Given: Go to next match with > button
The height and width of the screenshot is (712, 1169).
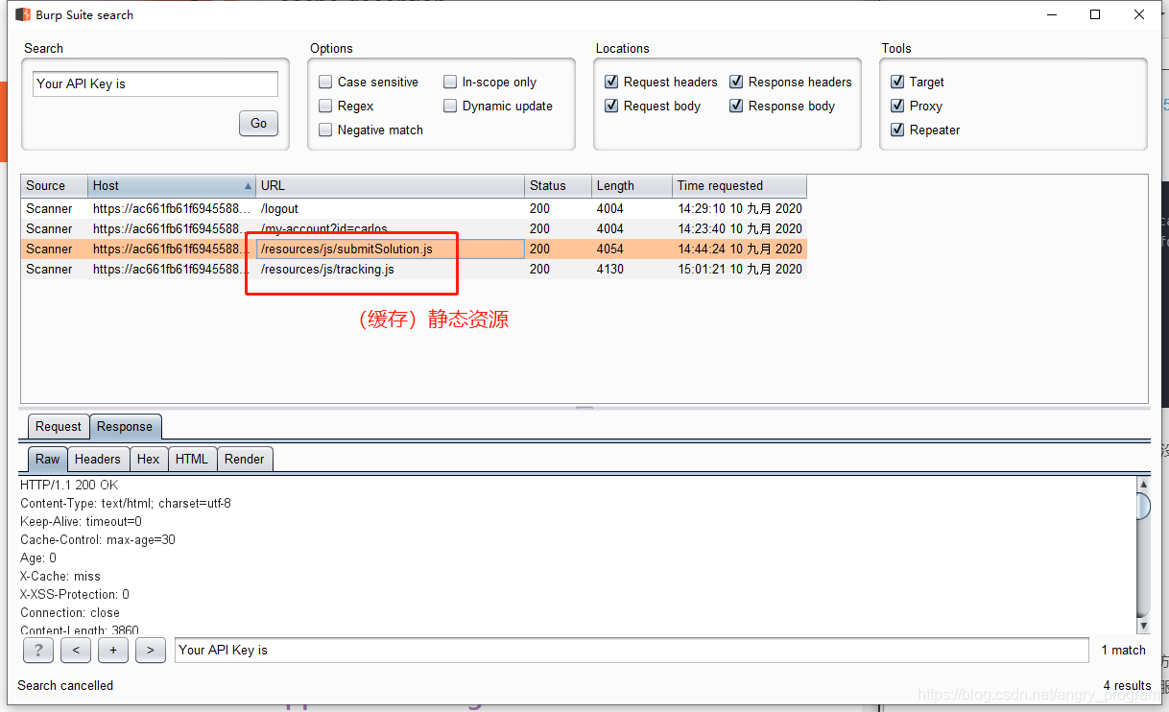Looking at the screenshot, I should [x=150, y=650].
